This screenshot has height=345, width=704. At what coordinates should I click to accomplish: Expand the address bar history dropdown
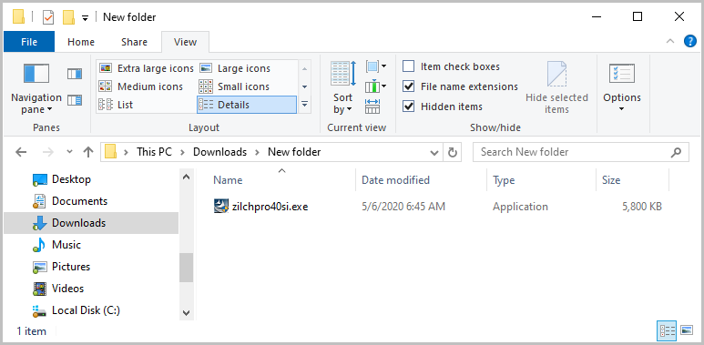[434, 152]
